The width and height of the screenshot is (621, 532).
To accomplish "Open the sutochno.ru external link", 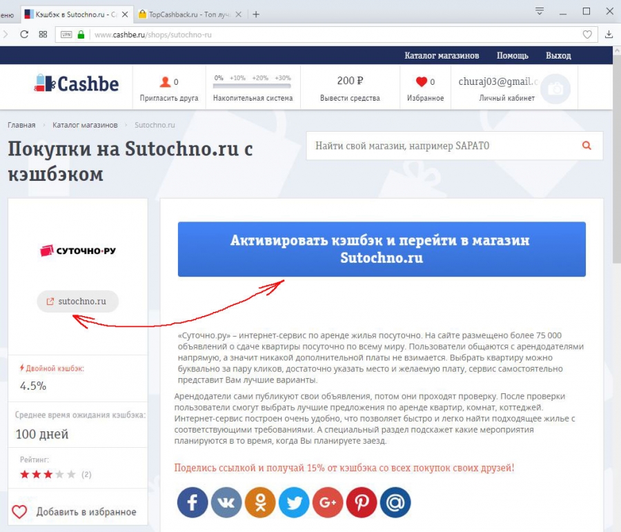I will (77, 302).
